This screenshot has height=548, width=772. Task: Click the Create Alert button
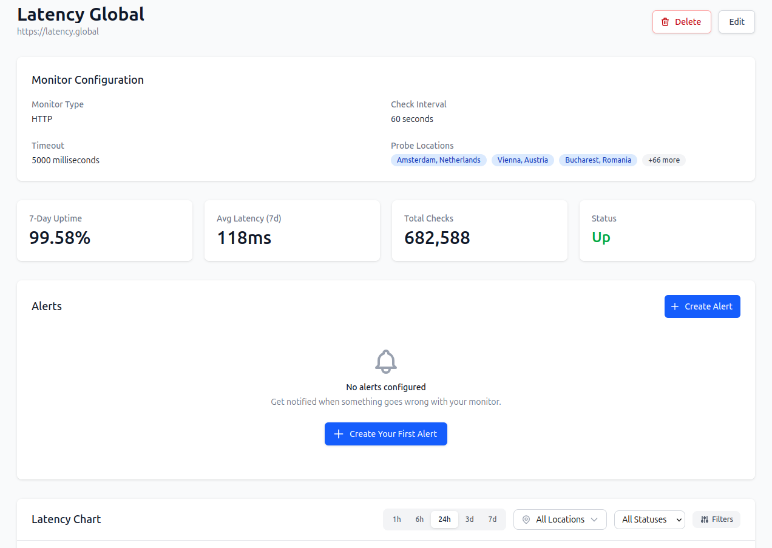pos(702,306)
